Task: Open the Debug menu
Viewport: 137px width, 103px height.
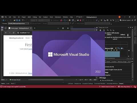Action: tap(35, 17)
